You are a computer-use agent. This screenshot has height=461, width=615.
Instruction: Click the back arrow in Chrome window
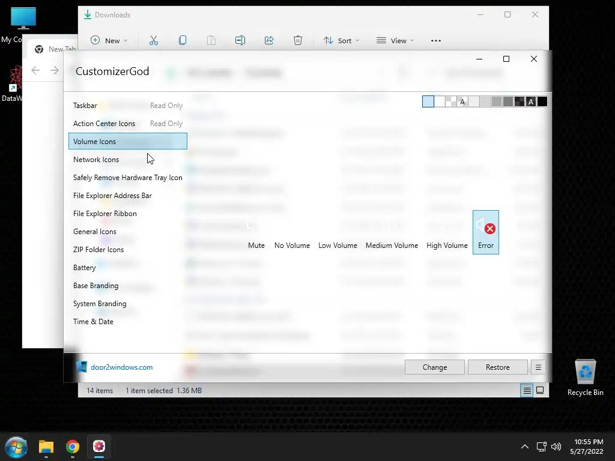pos(35,70)
